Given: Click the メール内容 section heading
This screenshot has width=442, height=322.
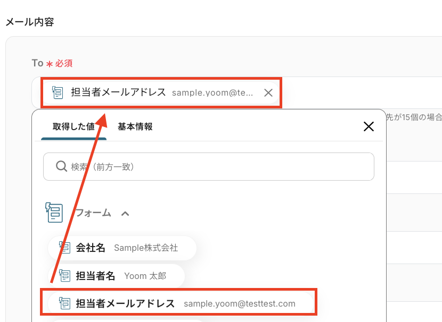Looking at the screenshot, I should click(x=29, y=22).
